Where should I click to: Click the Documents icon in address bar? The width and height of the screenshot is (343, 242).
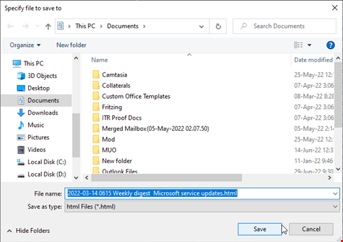[61, 26]
